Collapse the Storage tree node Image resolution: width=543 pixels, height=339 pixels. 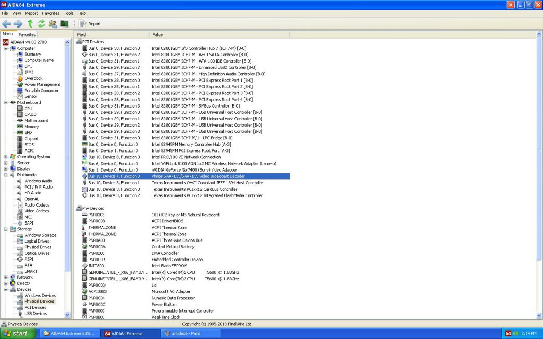(6, 229)
